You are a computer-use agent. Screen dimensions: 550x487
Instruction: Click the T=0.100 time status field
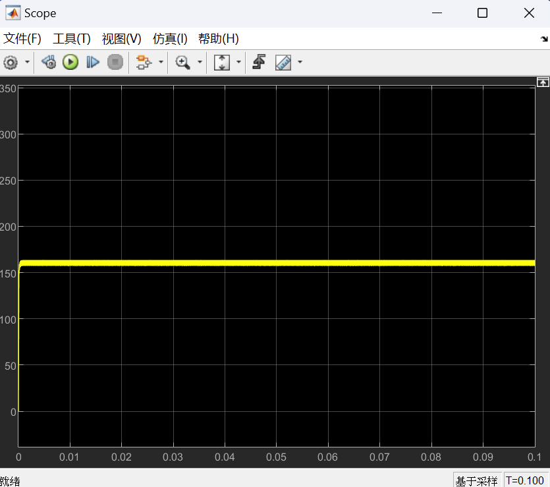click(x=525, y=480)
